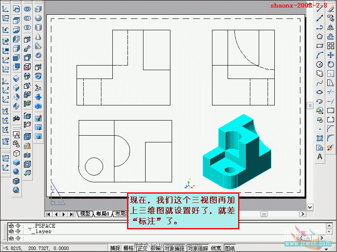This screenshot has height=252, width=337.
Task: Click the Multiline Text A tool
Action: [320, 157]
